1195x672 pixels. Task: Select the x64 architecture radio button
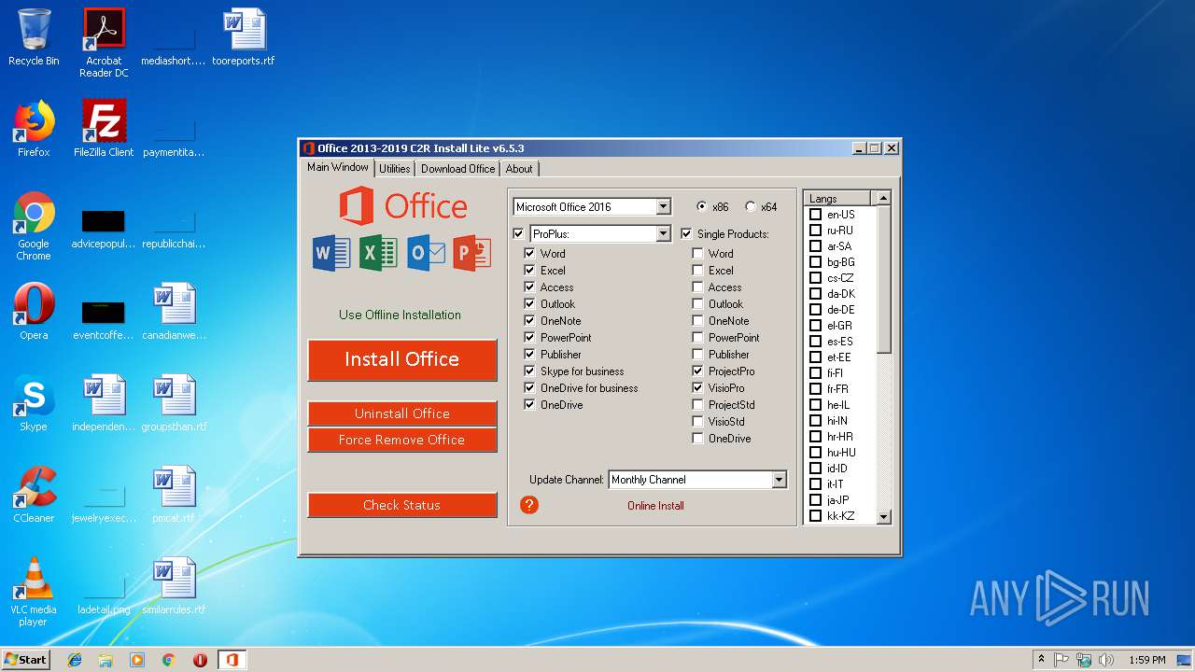coord(751,206)
